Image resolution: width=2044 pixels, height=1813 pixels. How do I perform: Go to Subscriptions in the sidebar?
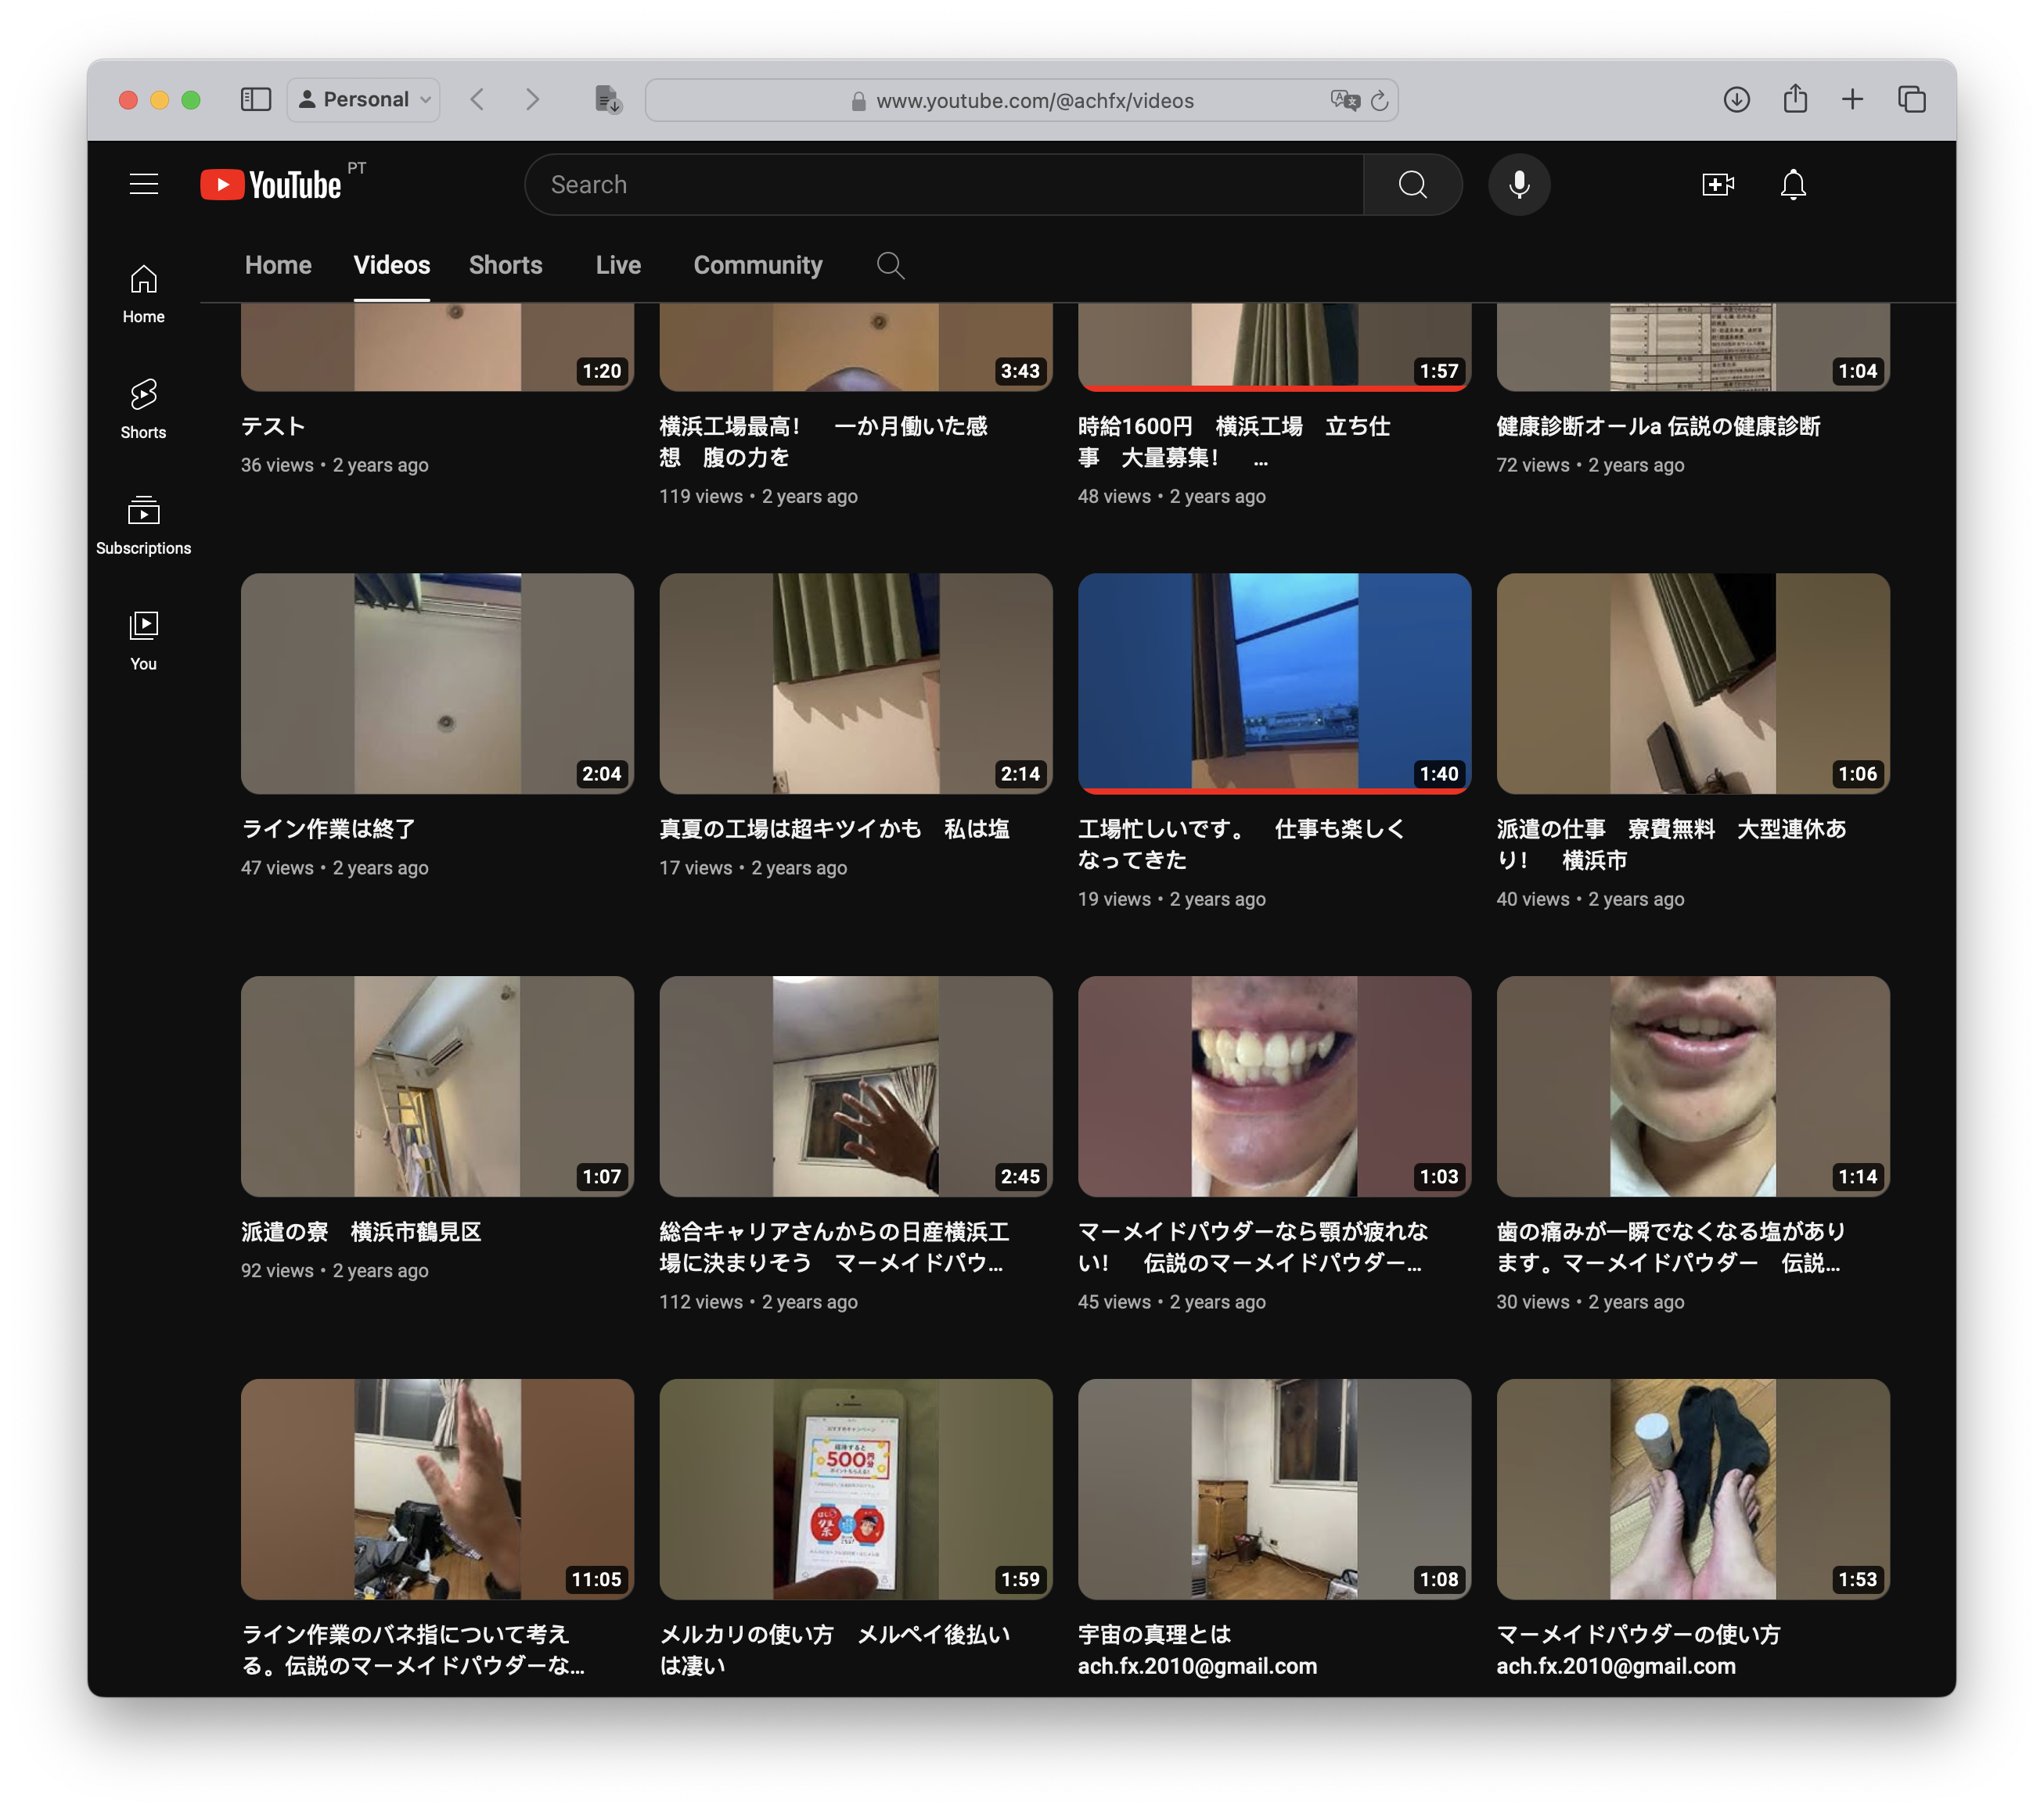pyautogui.click(x=143, y=525)
